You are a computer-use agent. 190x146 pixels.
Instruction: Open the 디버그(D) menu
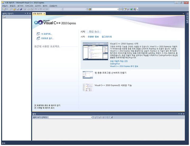tap(29, 6)
